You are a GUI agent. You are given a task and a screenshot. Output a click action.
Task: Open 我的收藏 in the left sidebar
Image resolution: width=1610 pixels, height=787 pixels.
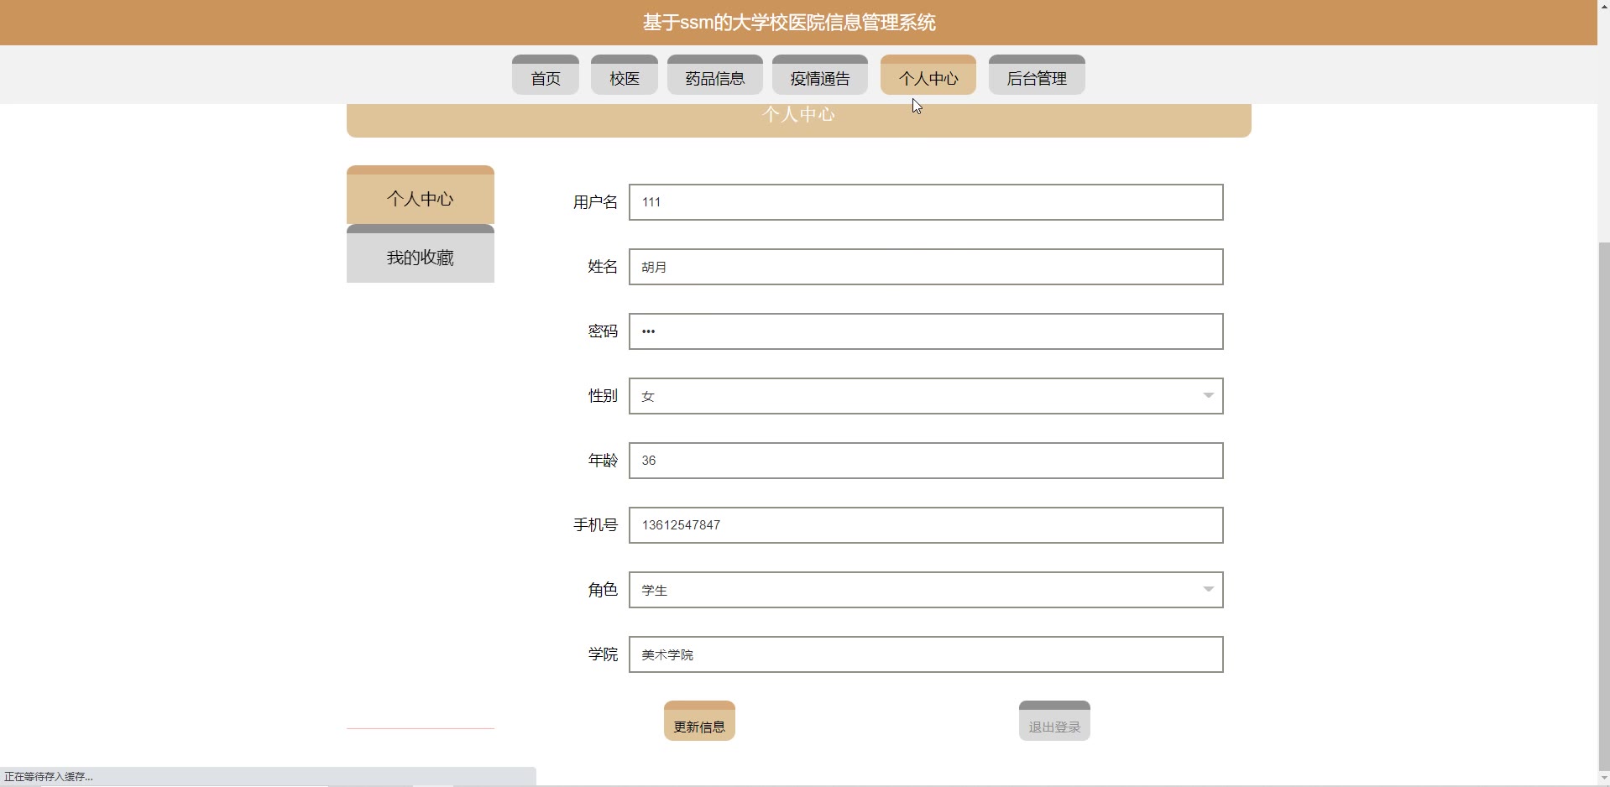click(x=420, y=257)
